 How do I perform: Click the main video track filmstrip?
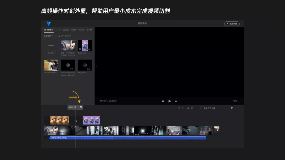click(132, 130)
